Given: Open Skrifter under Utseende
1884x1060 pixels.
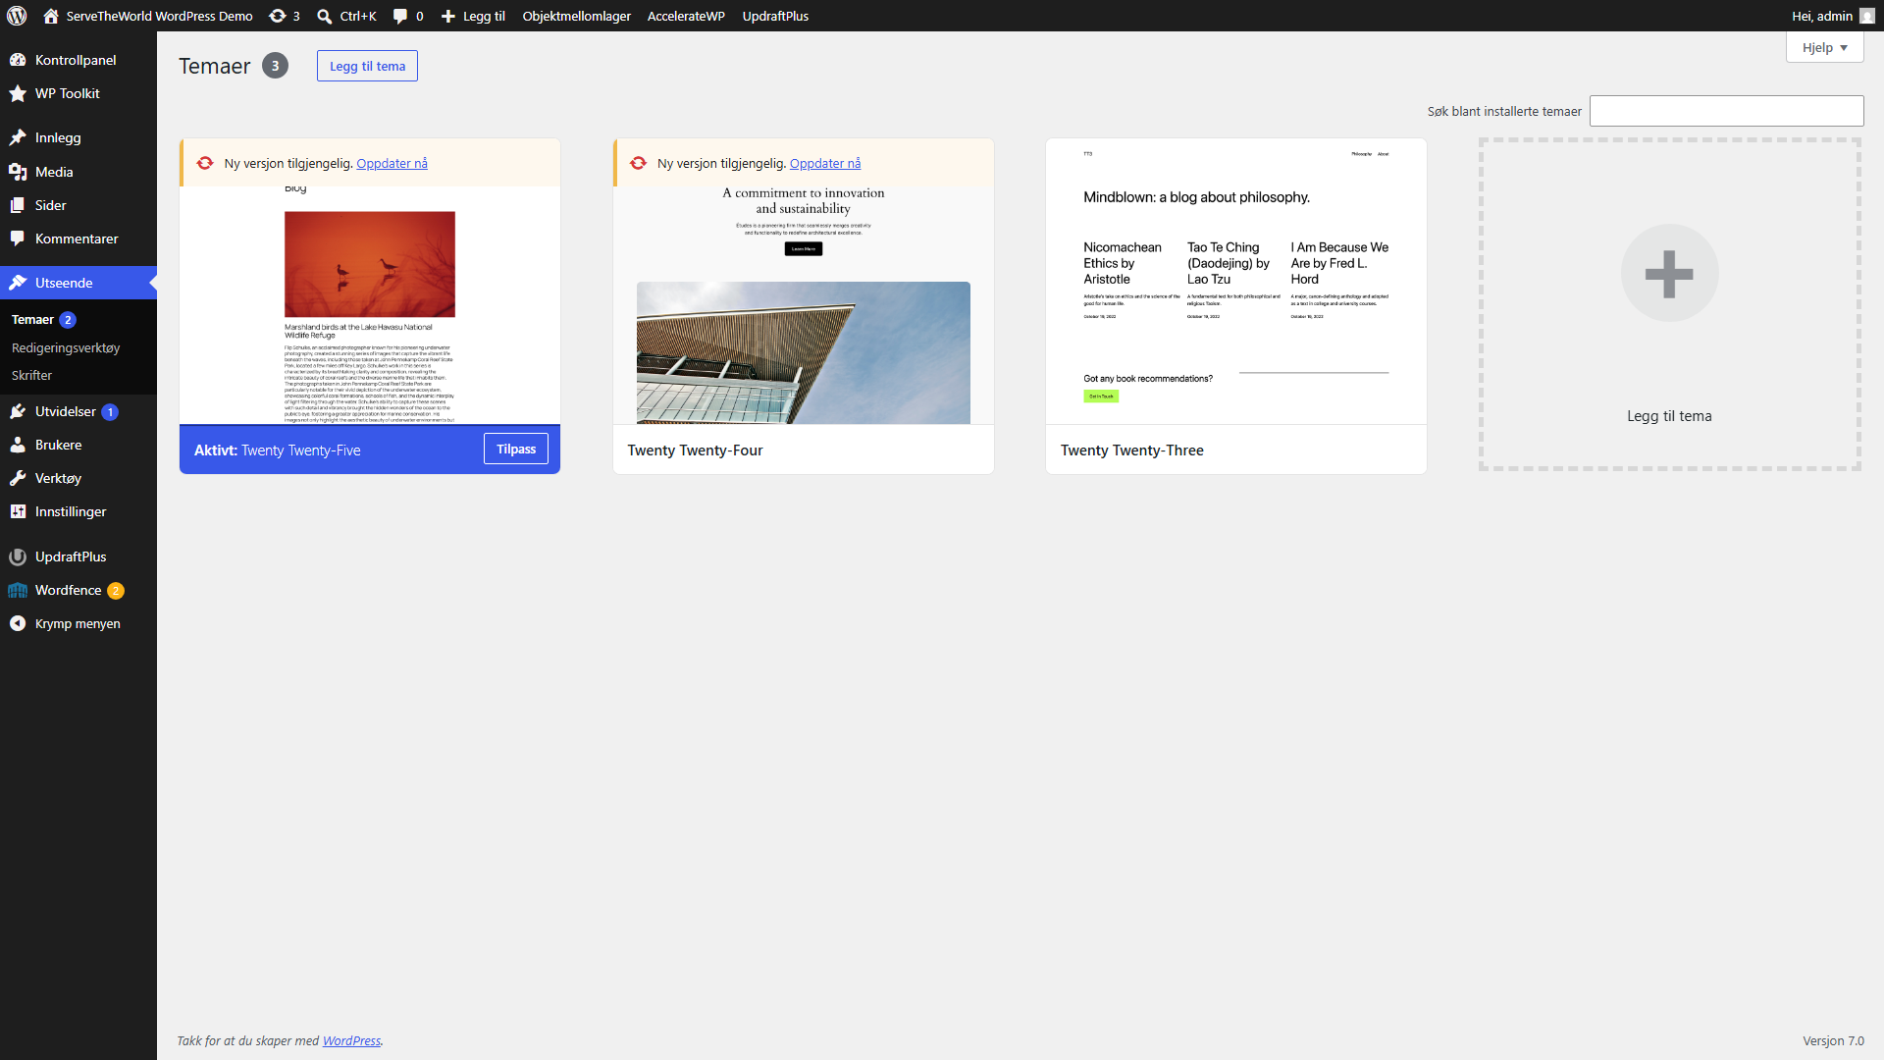Looking at the screenshot, I should (x=31, y=375).
